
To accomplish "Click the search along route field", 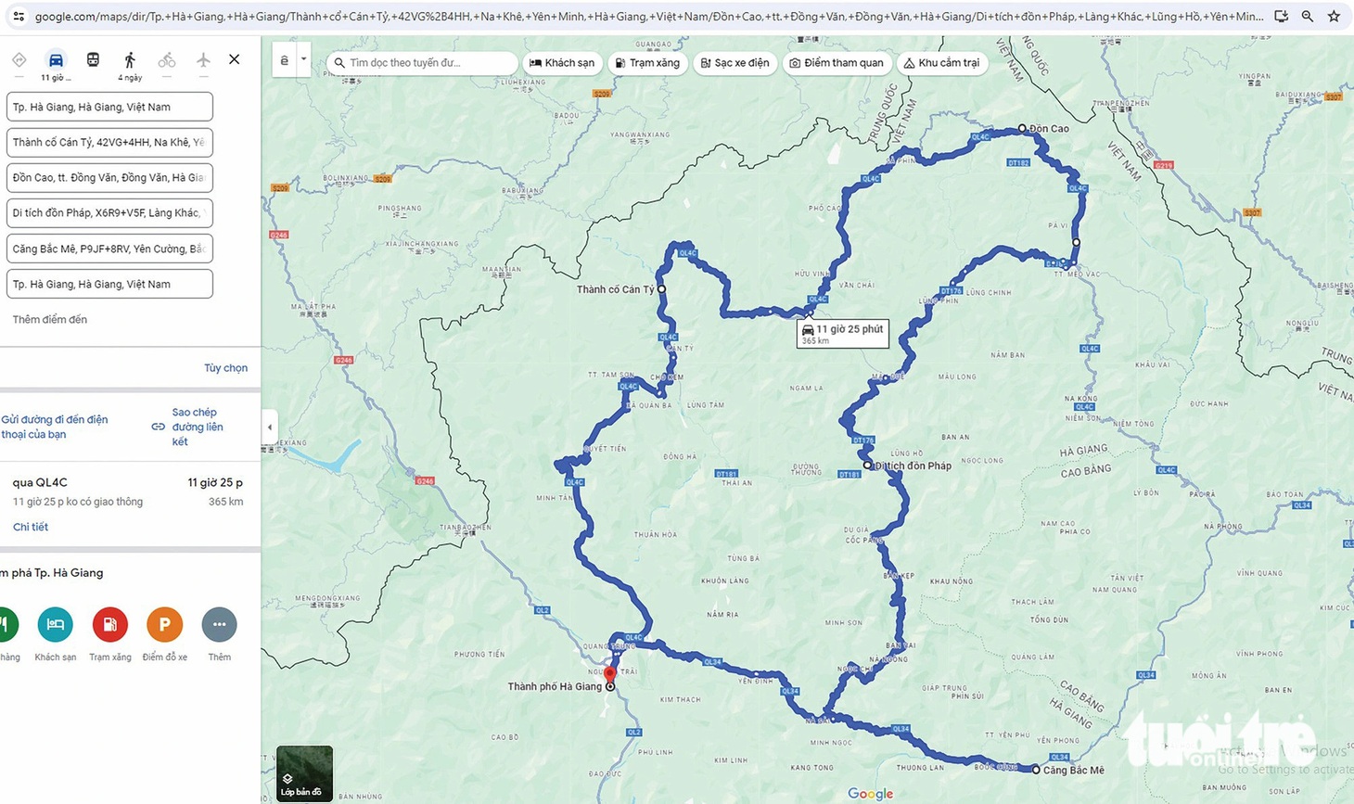I will (422, 63).
